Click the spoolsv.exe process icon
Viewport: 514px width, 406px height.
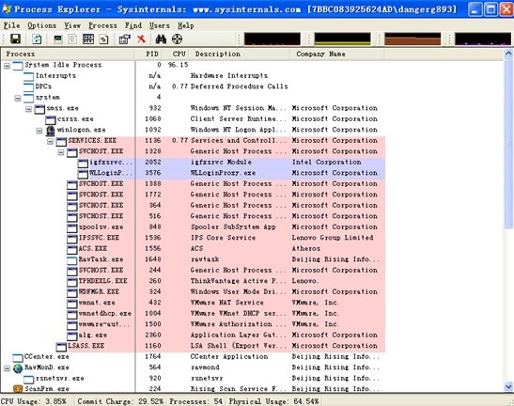(x=72, y=227)
